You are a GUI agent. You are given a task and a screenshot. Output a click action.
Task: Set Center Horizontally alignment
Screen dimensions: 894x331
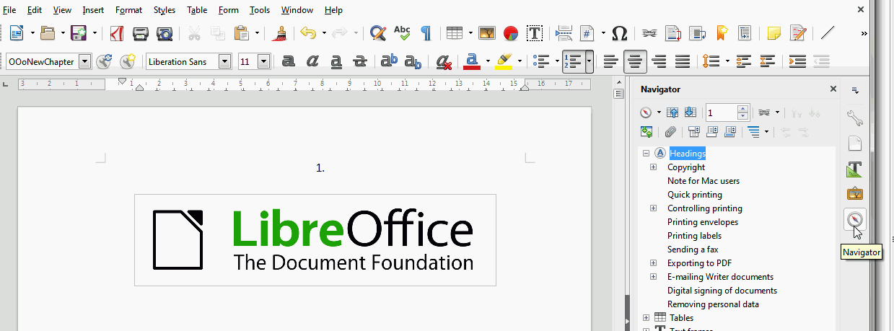coord(635,62)
